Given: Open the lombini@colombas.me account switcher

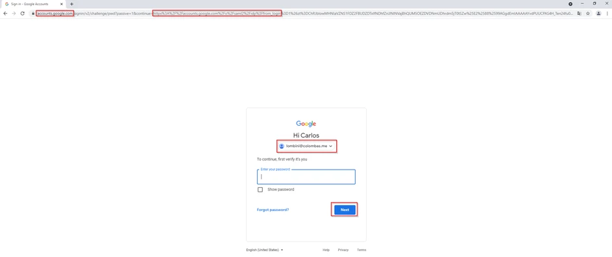Looking at the screenshot, I should pyautogui.click(x=306, y=146).
